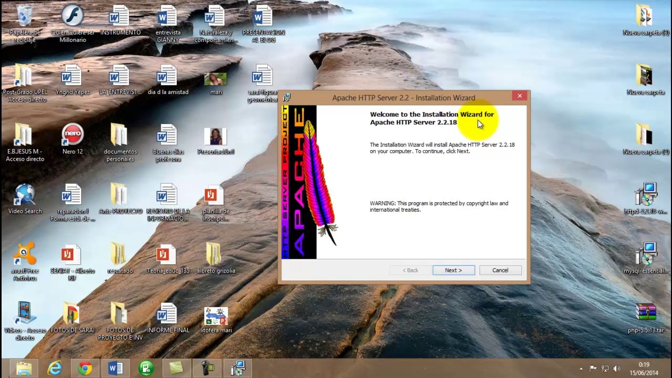The width and height of the screenshot is (672, 378).
Task: Select the FOTOS DE SARAI folder
Action: (72, 318)
